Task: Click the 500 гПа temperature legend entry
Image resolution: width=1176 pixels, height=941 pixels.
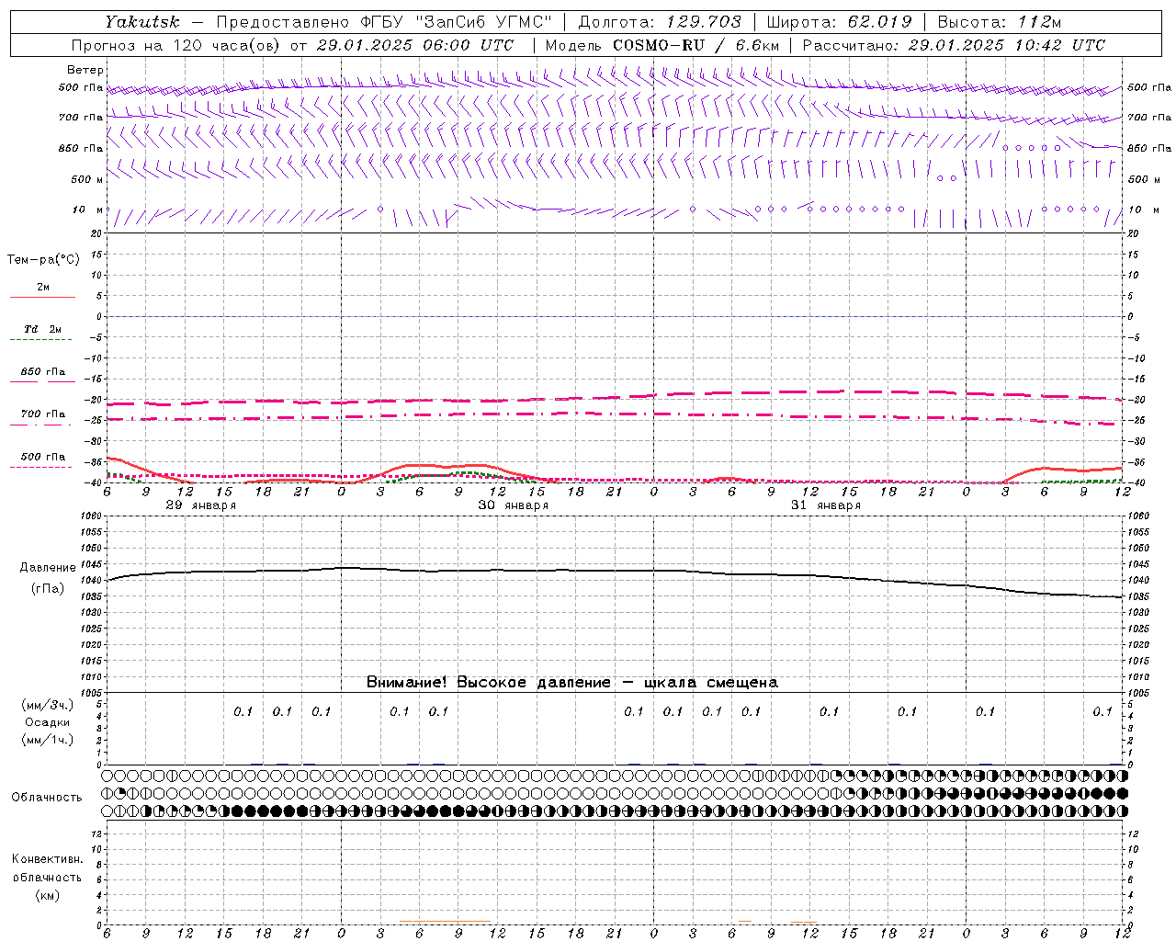Action: (43, 457)
